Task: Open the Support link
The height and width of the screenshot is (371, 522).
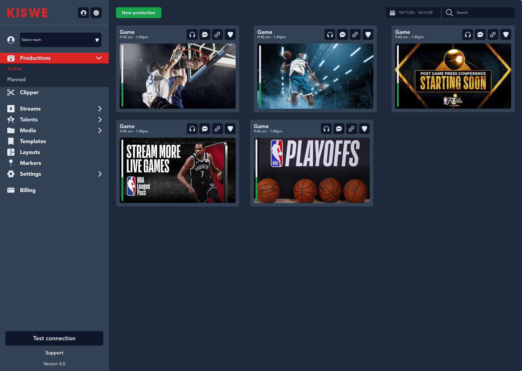Action: coord(54,353)
